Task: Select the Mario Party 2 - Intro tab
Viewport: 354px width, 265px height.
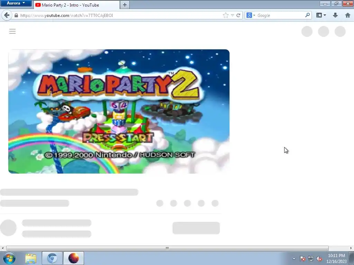Action: pyautogui.click(x=77, y=5)
